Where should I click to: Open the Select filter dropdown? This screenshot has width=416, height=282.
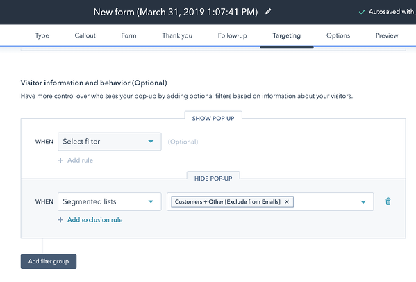(x=110, y=142)
